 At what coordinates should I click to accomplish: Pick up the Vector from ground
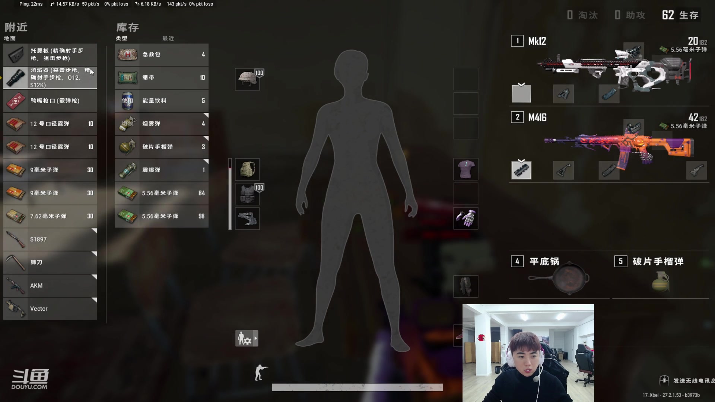[50, 309]
